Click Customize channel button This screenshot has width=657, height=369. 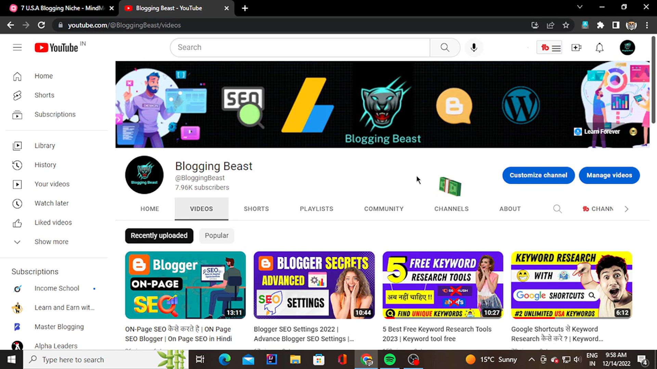pos(538,175)
